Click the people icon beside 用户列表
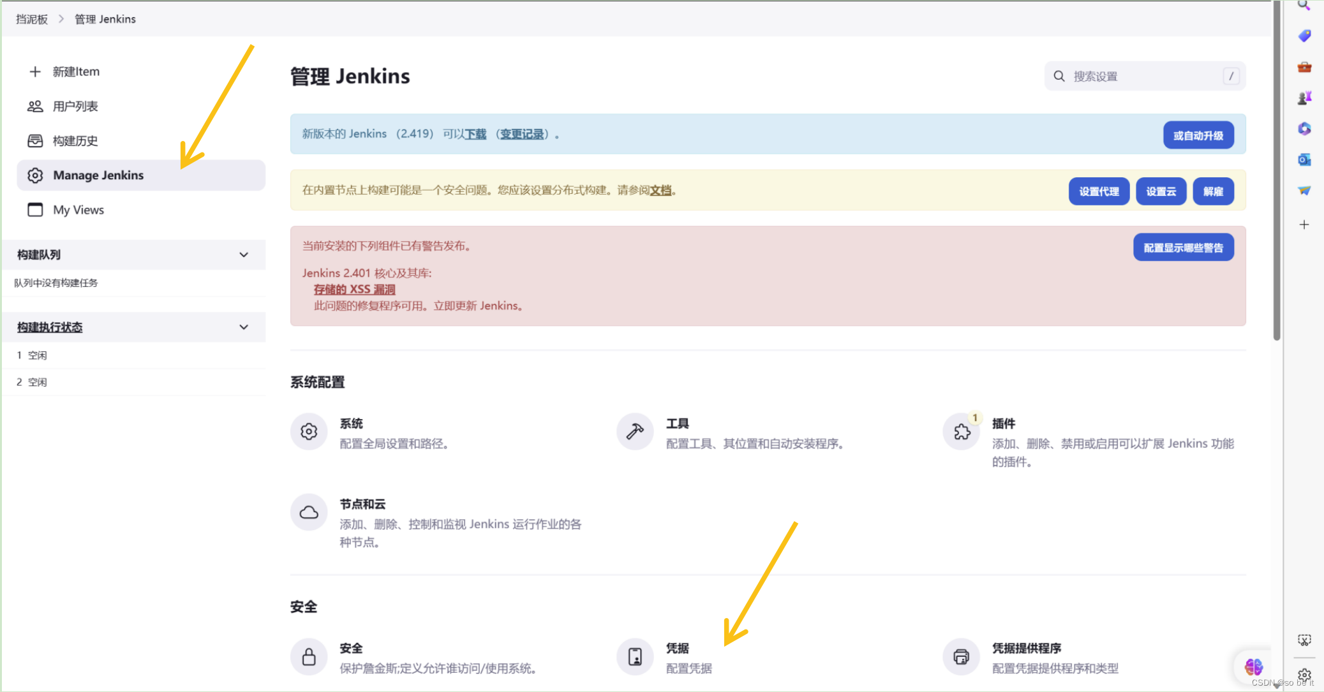 tap(35, 106)
